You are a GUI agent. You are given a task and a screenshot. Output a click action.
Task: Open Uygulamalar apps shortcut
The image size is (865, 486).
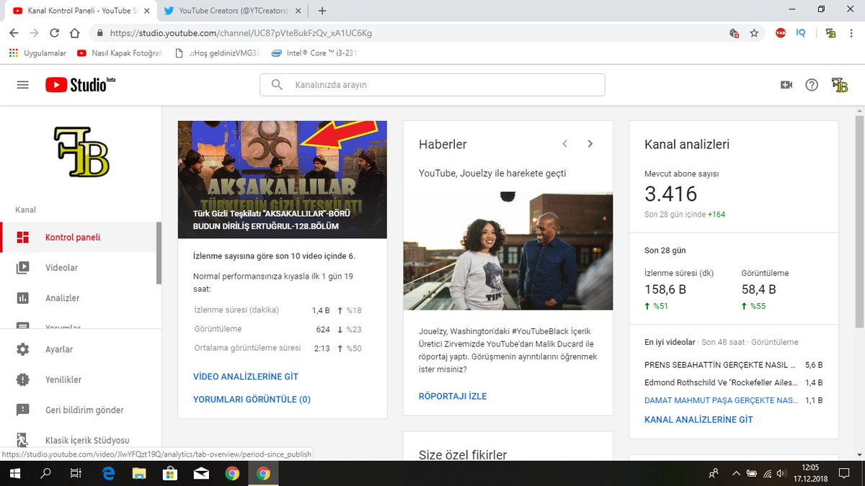[x=37, y=53]
